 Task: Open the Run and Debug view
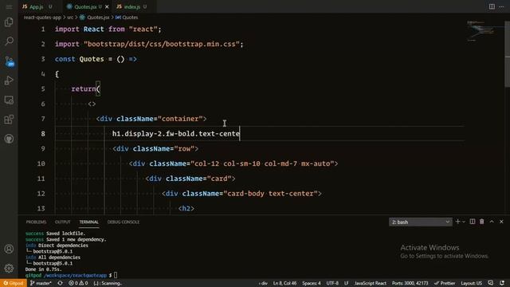(x=9, y=81)
